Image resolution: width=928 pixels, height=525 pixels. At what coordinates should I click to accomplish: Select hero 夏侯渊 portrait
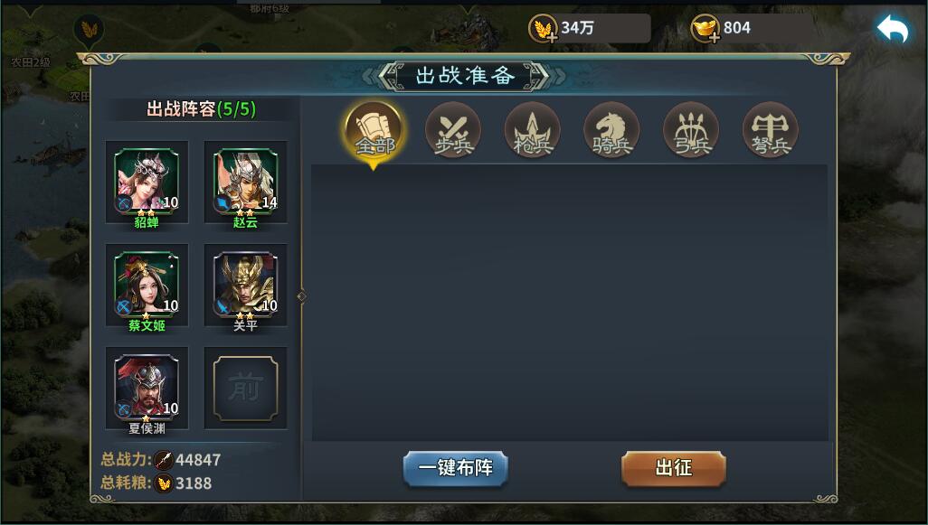coord(147,387)
